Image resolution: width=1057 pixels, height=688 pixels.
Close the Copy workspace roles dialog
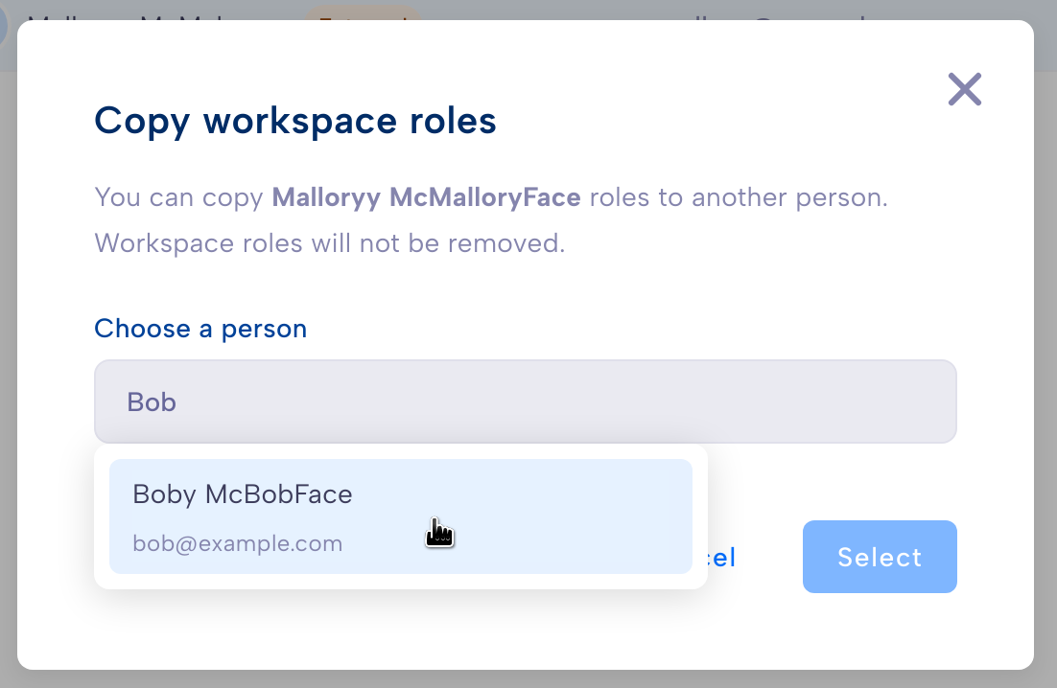[965, 89]
